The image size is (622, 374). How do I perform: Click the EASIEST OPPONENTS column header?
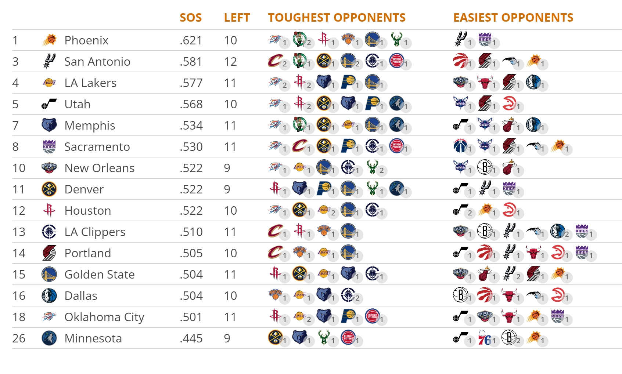pos(513,18)
